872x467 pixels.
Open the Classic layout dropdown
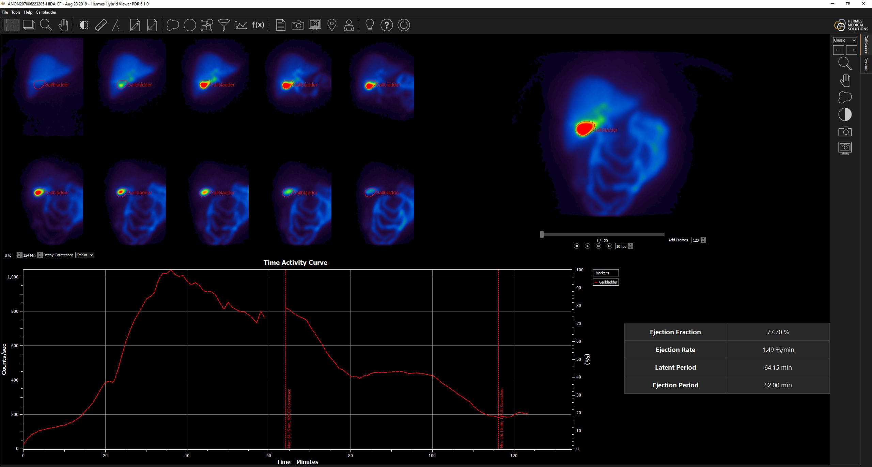[844, 40]
